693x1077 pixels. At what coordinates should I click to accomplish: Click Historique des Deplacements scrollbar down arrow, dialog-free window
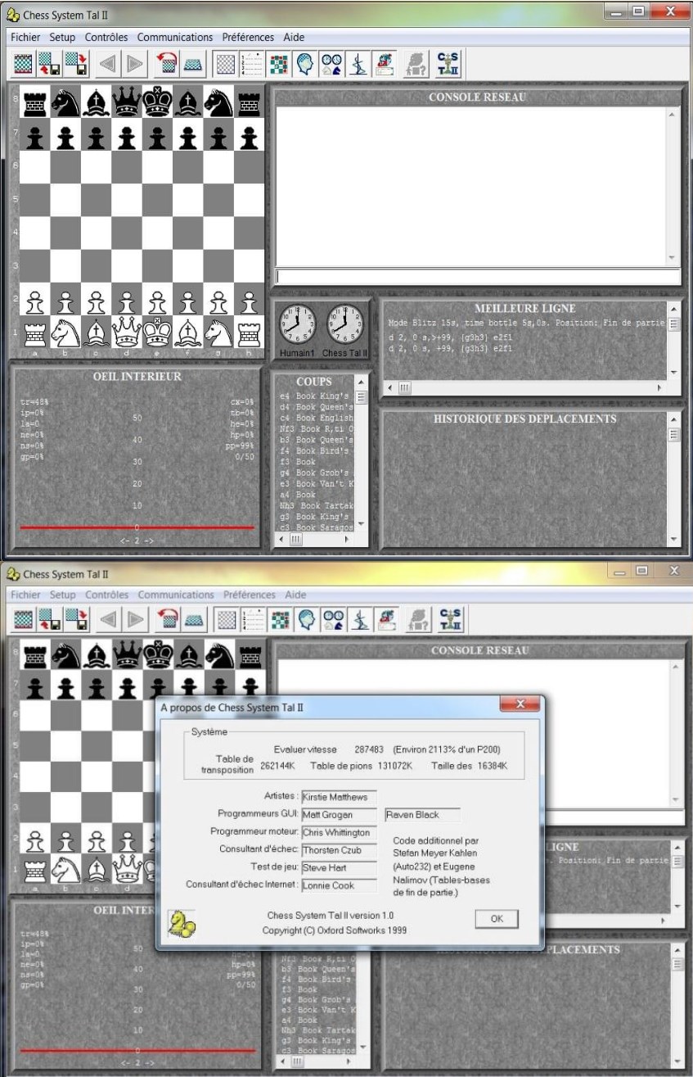(674, 540)
